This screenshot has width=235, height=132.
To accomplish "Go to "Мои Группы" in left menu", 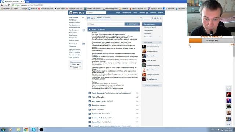I will click(73, 33).
